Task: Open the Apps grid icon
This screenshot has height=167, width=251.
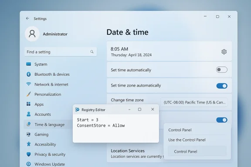Action: coord(28,104)
